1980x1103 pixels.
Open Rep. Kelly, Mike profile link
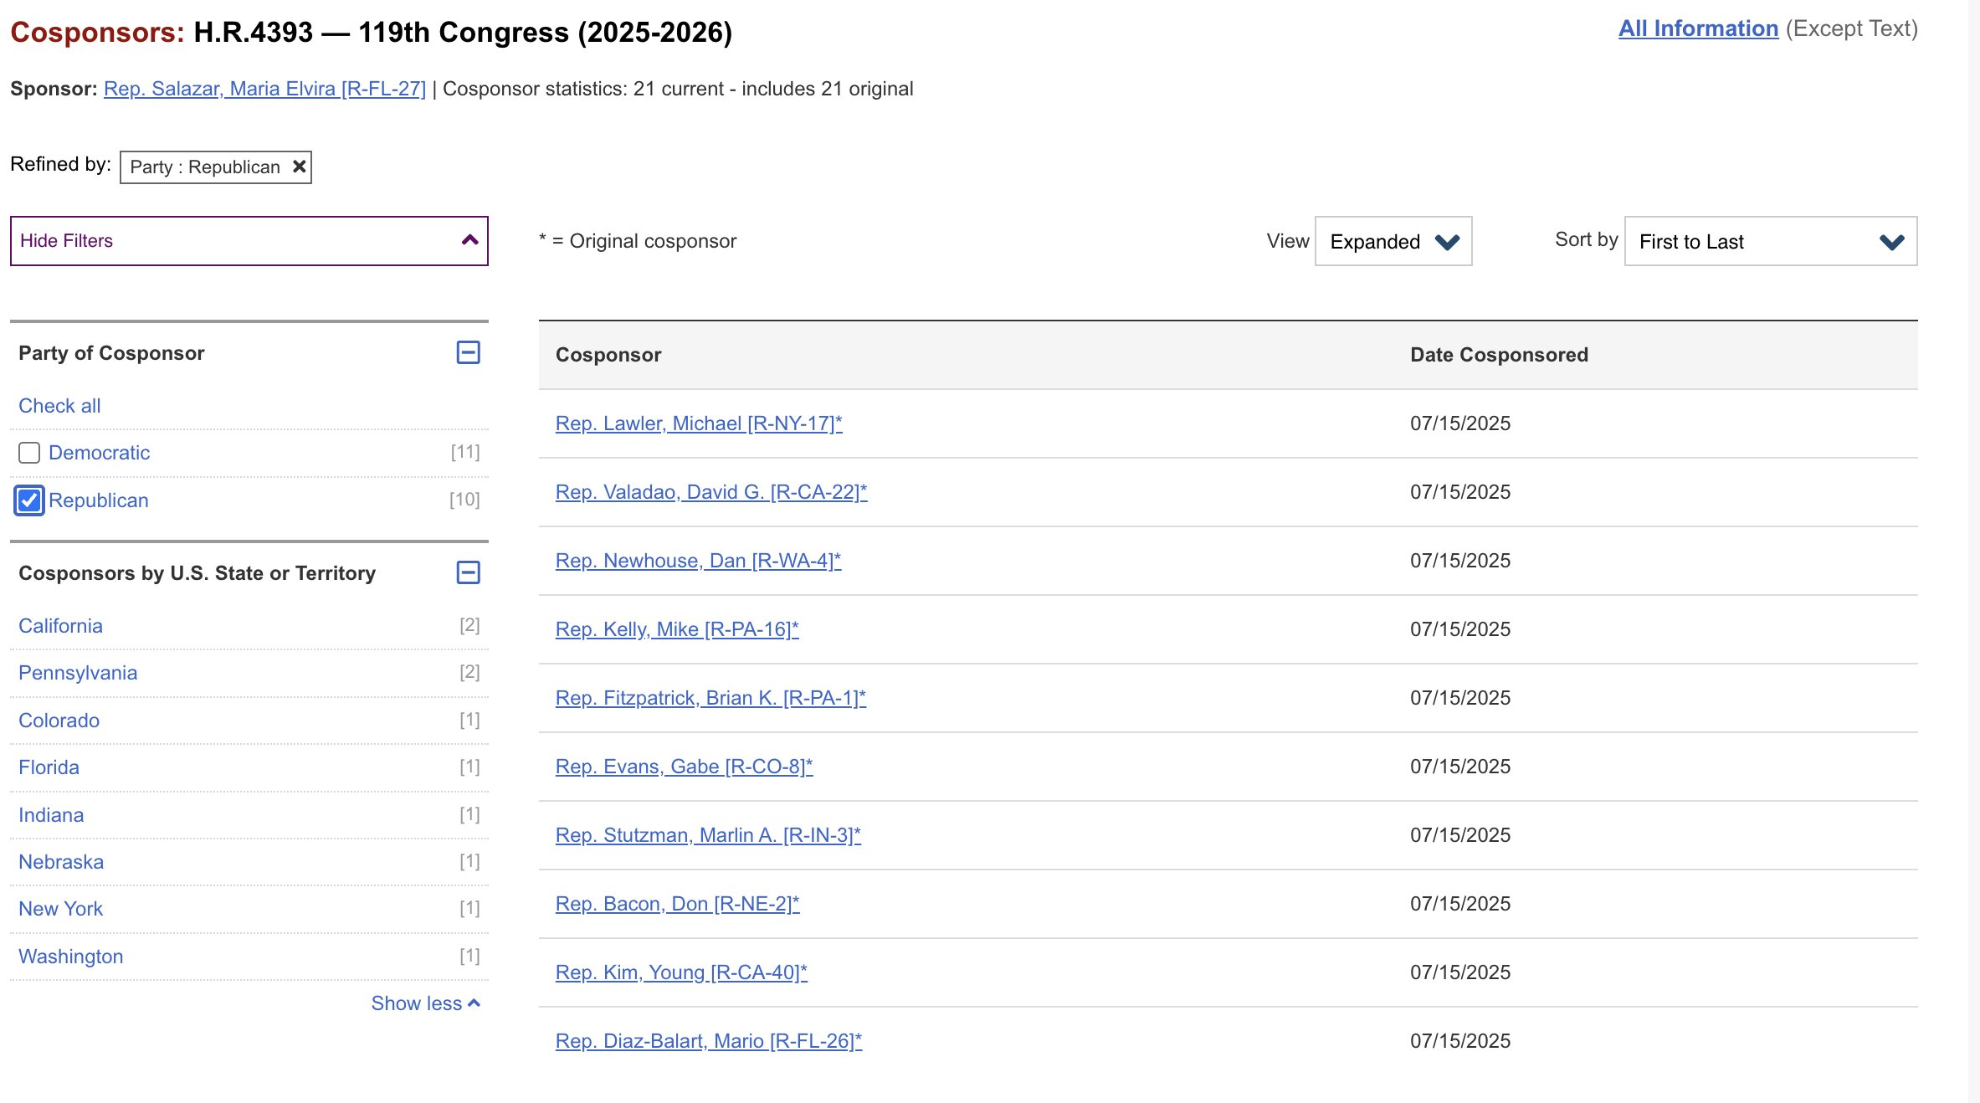[677, 629]
